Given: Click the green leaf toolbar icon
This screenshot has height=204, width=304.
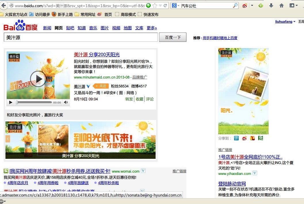Looking at the screenshot, I should coord(261,6).
